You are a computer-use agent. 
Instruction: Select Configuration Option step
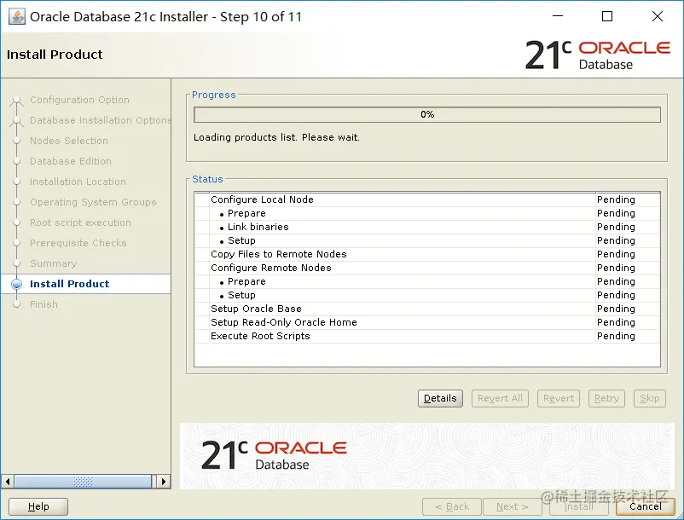pyautogui.click(x=79, y=100)
